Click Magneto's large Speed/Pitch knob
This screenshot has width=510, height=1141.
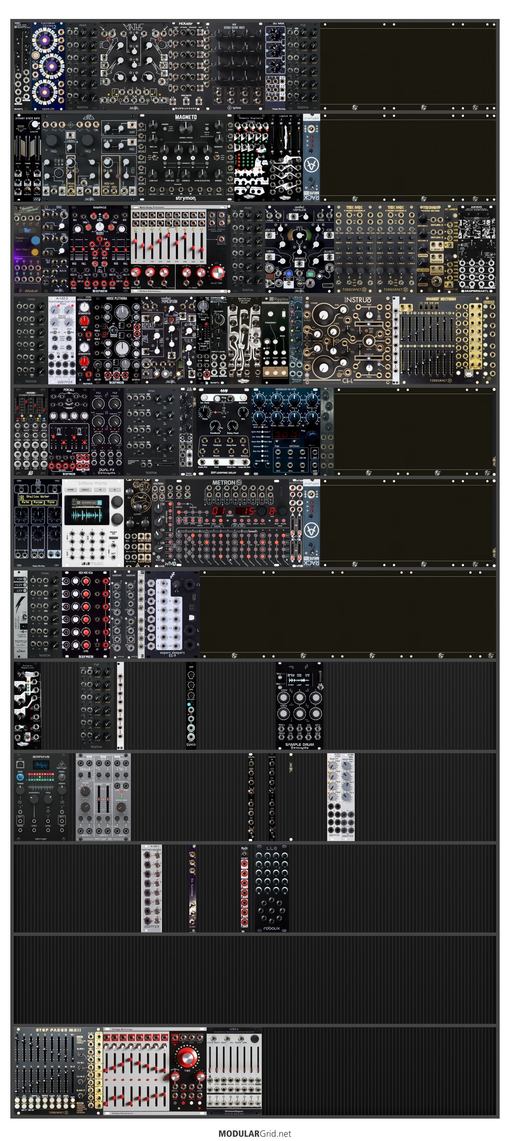pos(186,129)
